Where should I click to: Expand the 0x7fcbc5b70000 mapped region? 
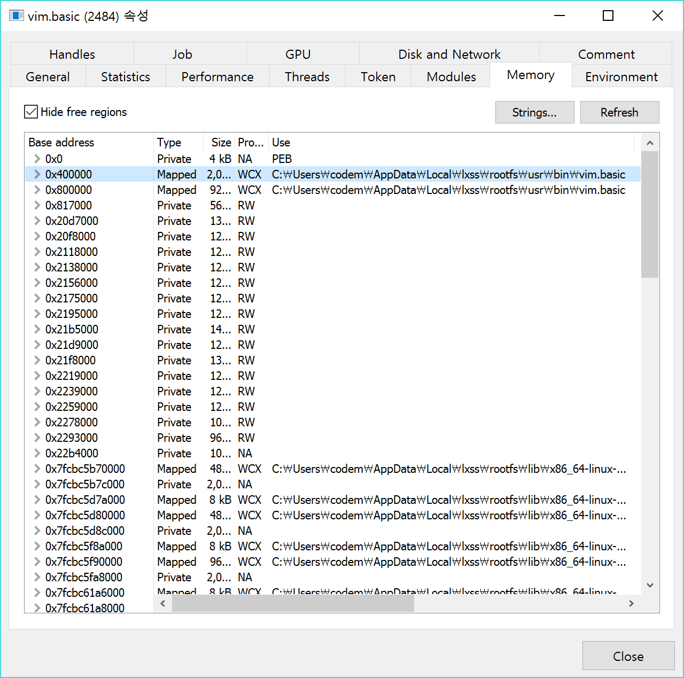pos(37,469)
